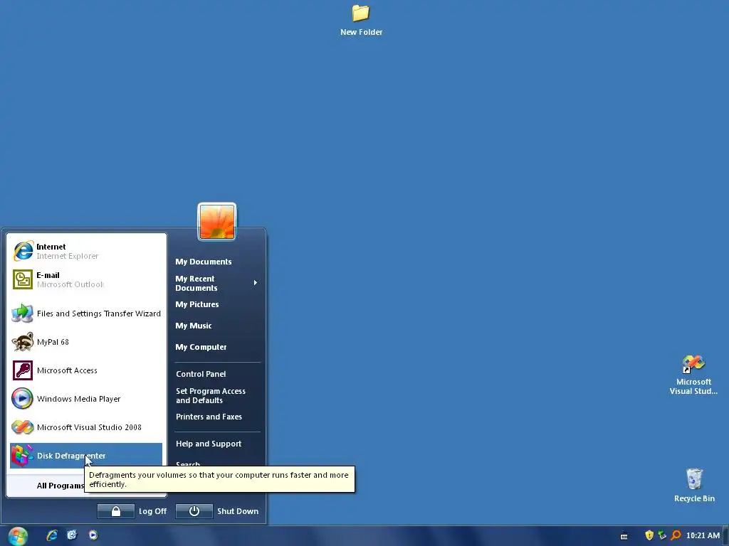This screenshot has height=546, width=729.
Task: Click the 10:21 AM clock
Action: [703, 535]
